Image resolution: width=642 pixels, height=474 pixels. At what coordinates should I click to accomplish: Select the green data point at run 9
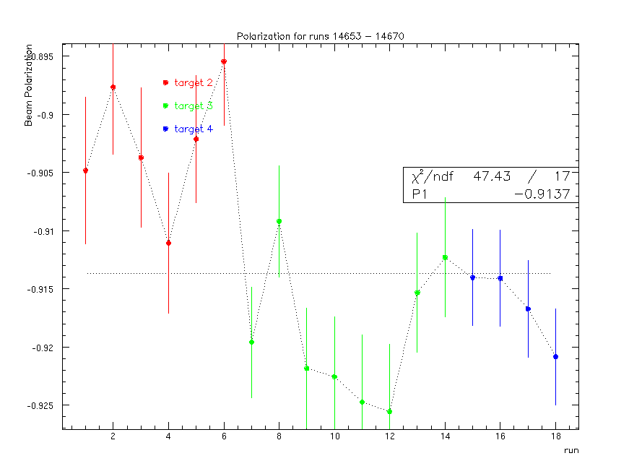tap(307, 369)
